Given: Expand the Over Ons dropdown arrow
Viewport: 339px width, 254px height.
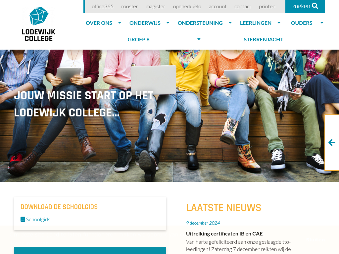Looking at the screenshot, I should (x=120, y=22).
